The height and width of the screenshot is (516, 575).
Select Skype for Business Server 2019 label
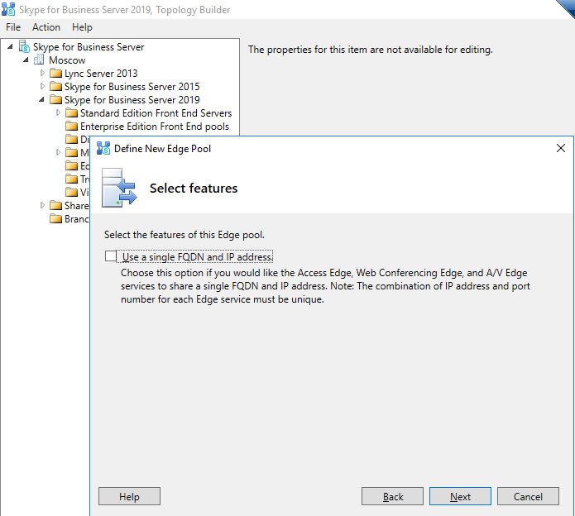pyautogui.click(x=132, y=100)
